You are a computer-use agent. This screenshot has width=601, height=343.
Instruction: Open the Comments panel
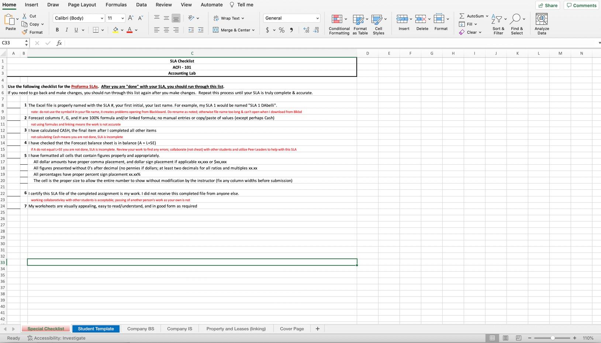coord(581,5)
